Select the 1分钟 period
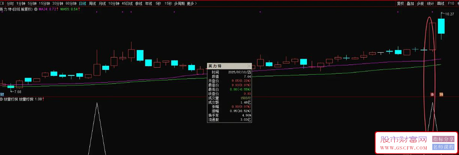Screen dimensions: 459x155 (x=21, y=3)
